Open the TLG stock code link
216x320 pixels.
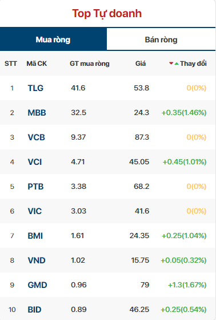(35, 88)
